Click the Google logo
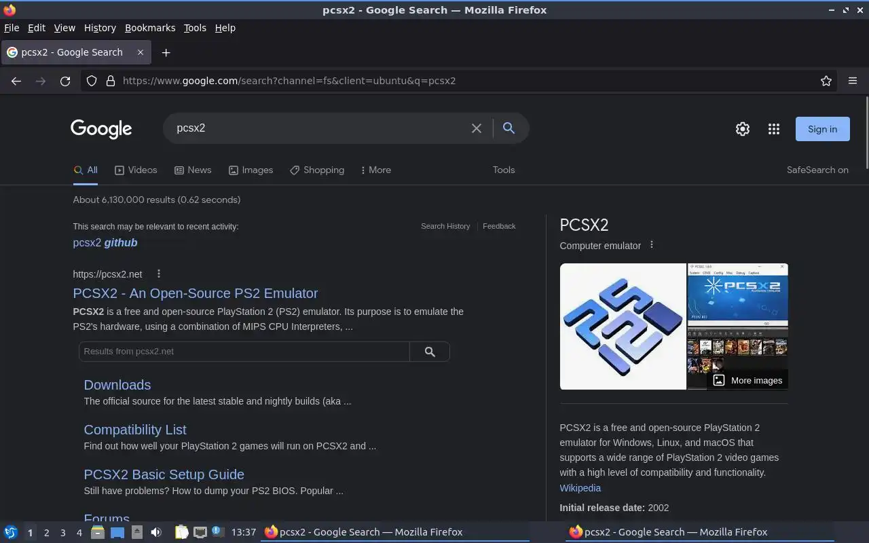The height and width of the screenshot is (543, 869). coord(101,129)
